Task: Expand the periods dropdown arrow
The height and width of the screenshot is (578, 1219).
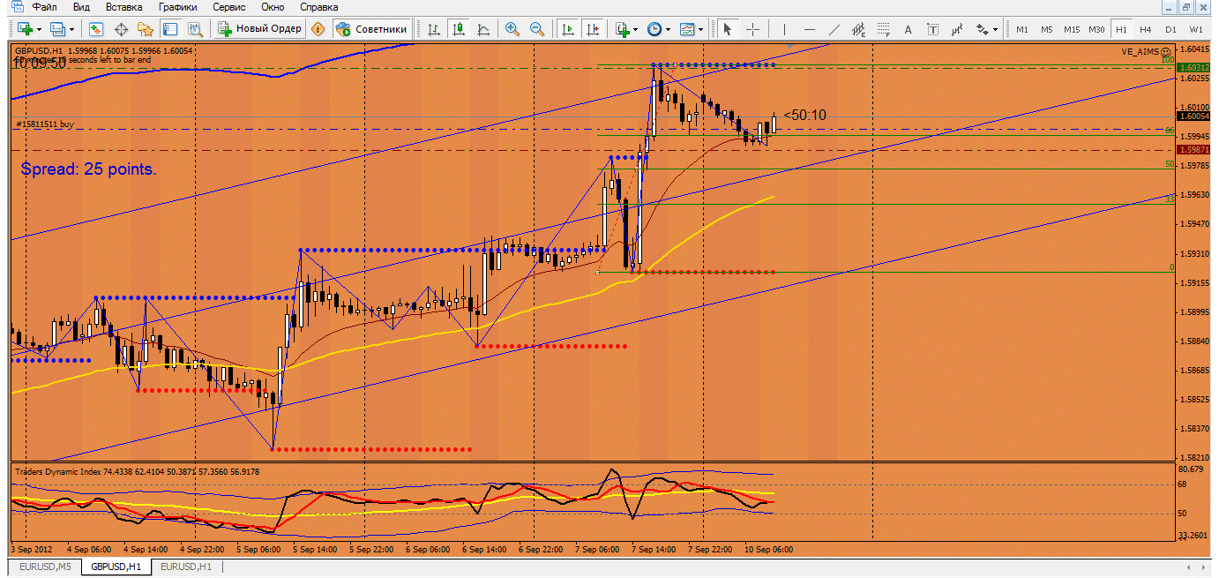Action: point(668,29)
